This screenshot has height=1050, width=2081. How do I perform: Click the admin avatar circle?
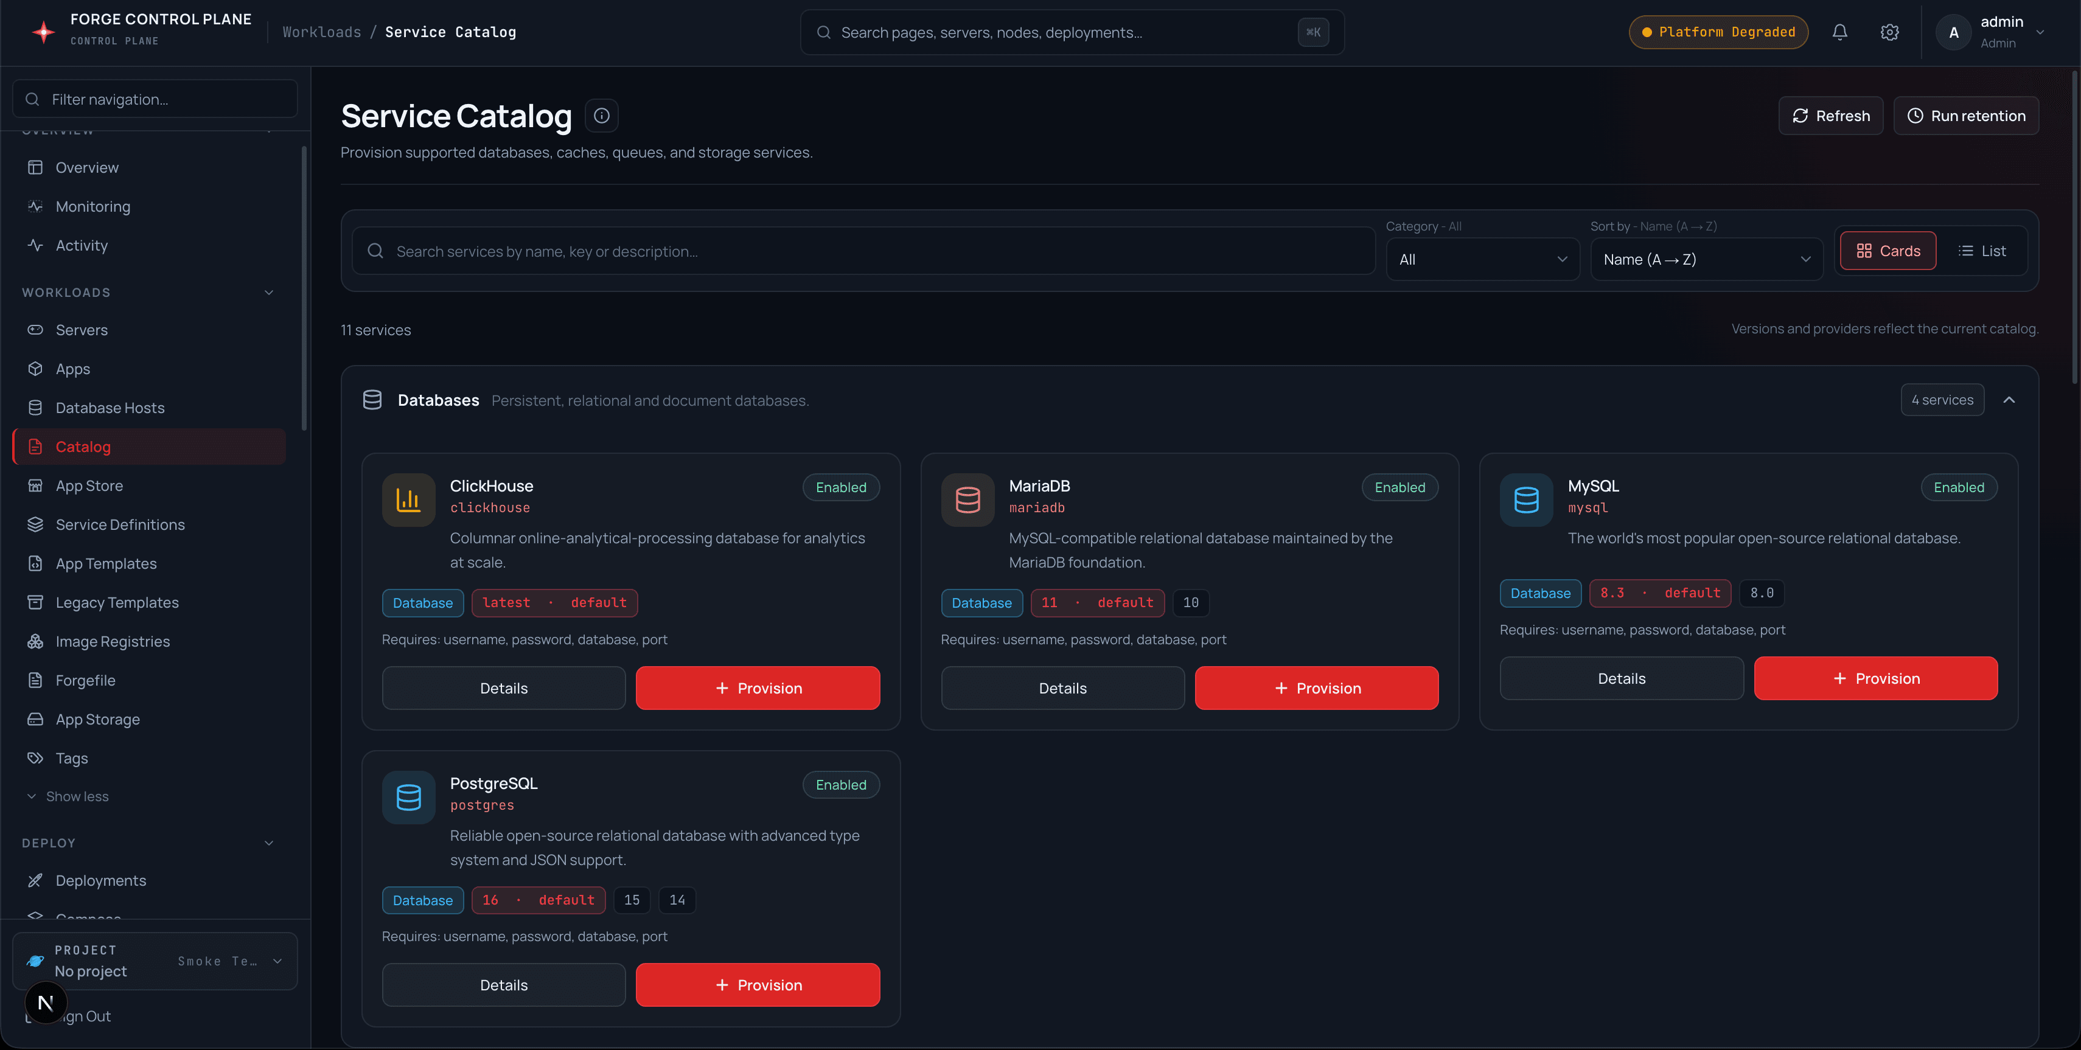pos(1953,32)
